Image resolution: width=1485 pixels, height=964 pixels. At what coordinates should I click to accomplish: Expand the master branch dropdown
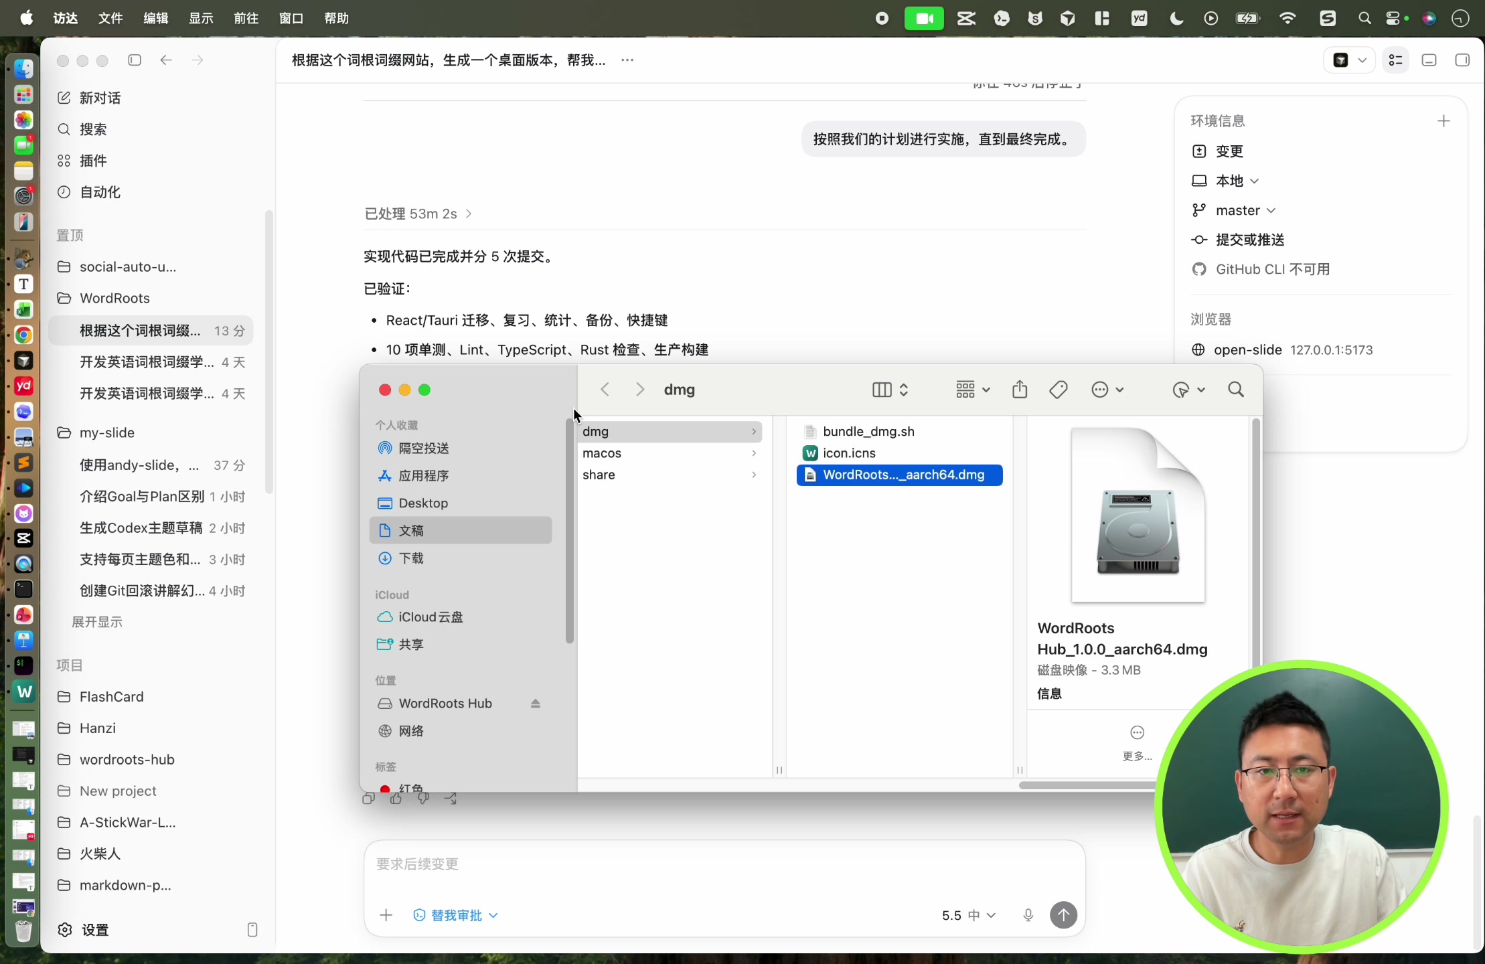(1245, 210)
